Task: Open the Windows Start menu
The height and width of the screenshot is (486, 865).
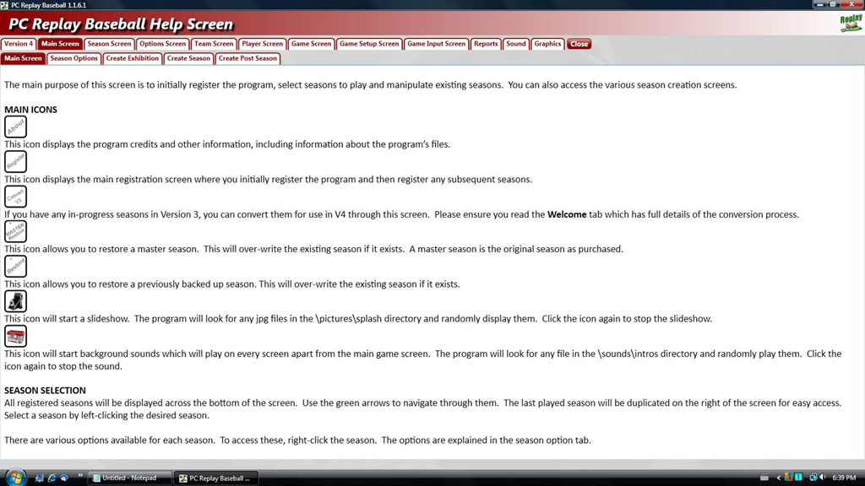Action: [x=15, y=477]
